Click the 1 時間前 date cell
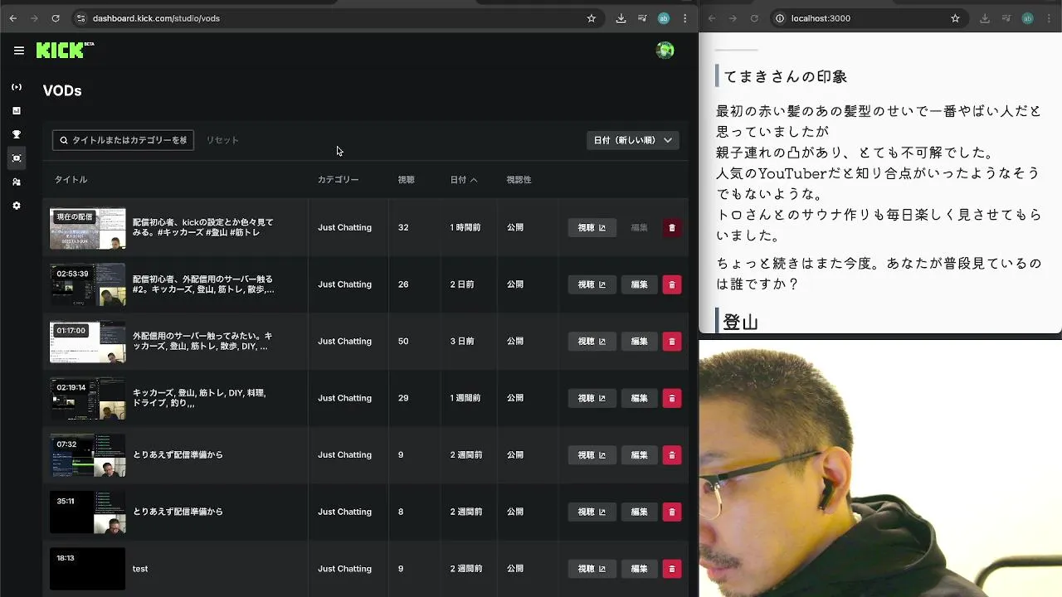Screen dimensions: 1062x597 click(x=465, y=227)
